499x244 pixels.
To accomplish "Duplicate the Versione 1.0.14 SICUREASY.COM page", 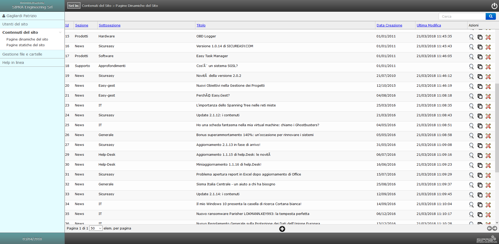I will click(480, 47).
